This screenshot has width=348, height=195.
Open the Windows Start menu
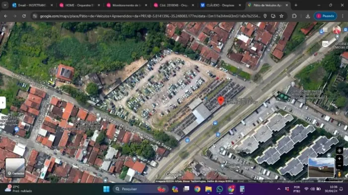pyautogui.click(x=106, y=189)
